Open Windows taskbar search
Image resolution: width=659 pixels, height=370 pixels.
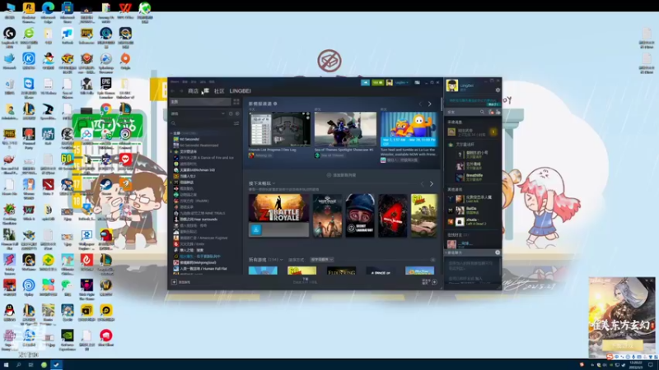coord(18,364)
